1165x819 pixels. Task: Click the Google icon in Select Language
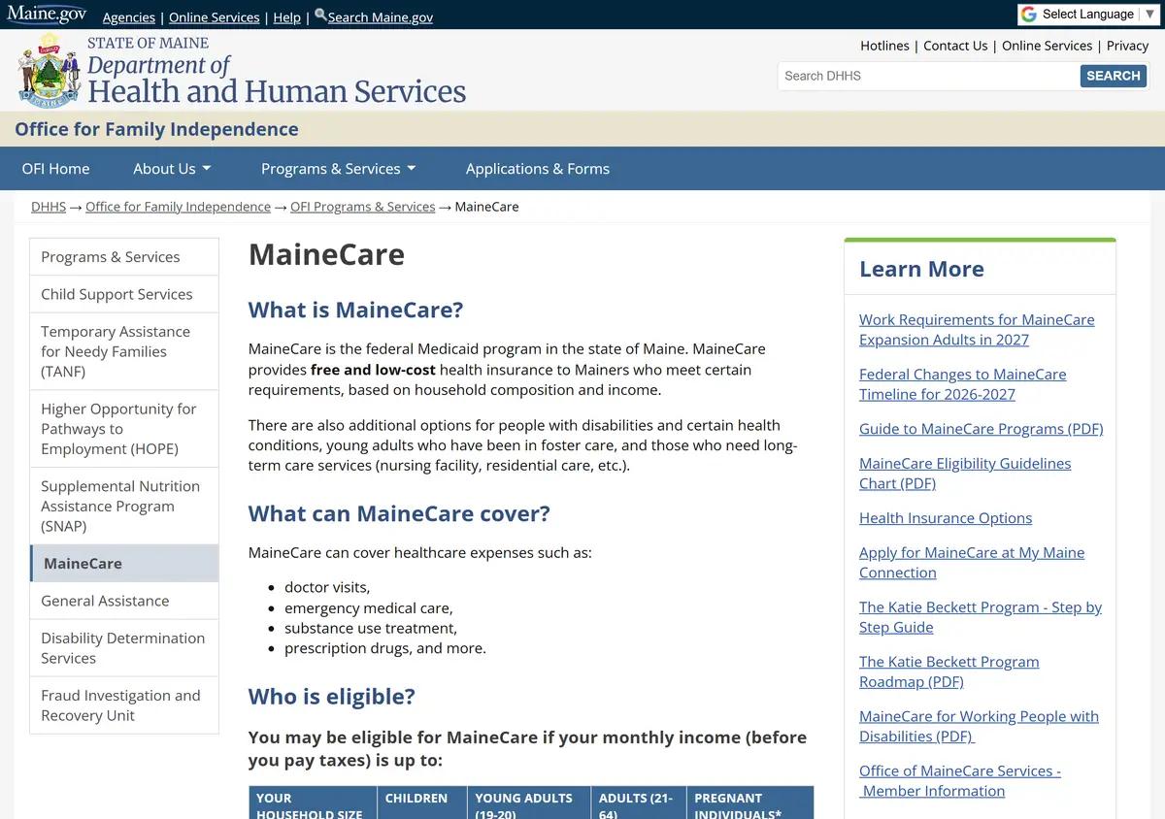(x=1029, y=15)
